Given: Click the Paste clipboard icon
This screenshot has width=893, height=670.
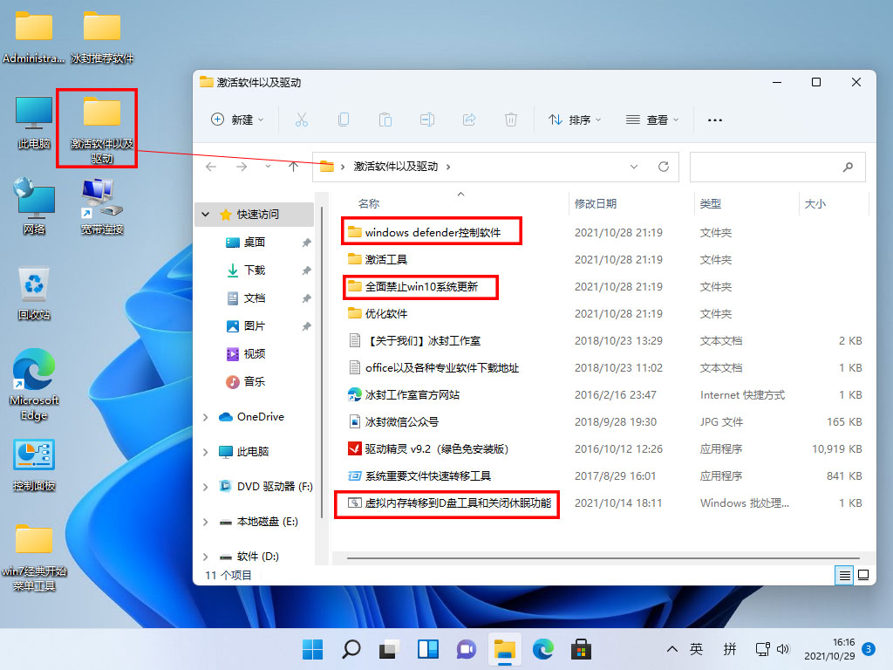Looking at the screenshot, I should coord(385,120).
